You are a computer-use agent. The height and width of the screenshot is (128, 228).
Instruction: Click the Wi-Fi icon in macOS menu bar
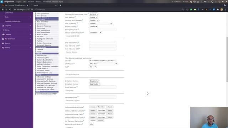(219, 1)
